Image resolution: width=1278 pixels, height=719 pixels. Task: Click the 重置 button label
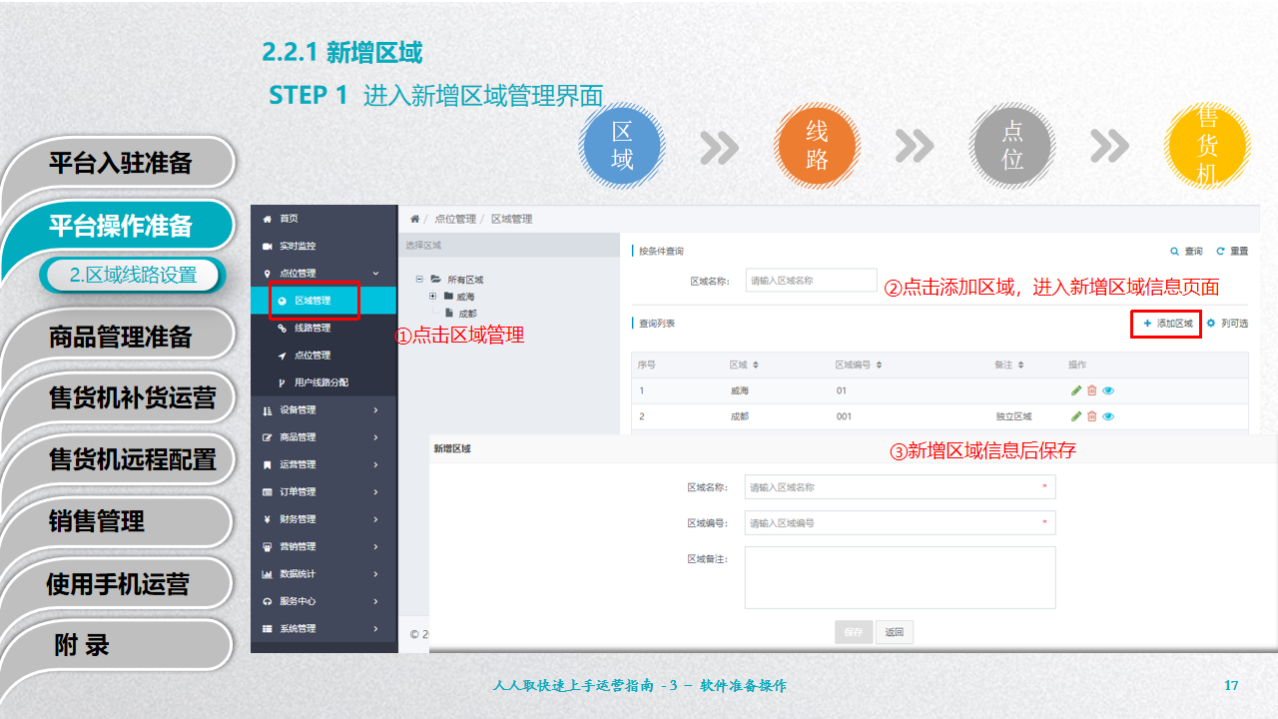(x=1239, y=252)
